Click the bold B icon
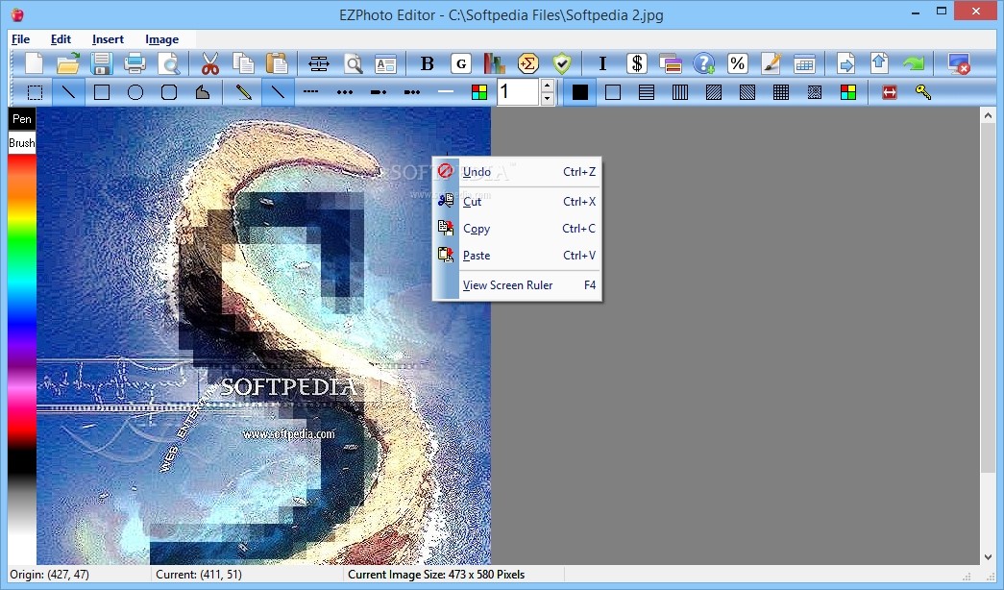Viewport: 1004px width, 590px height. tap(428, 63)
